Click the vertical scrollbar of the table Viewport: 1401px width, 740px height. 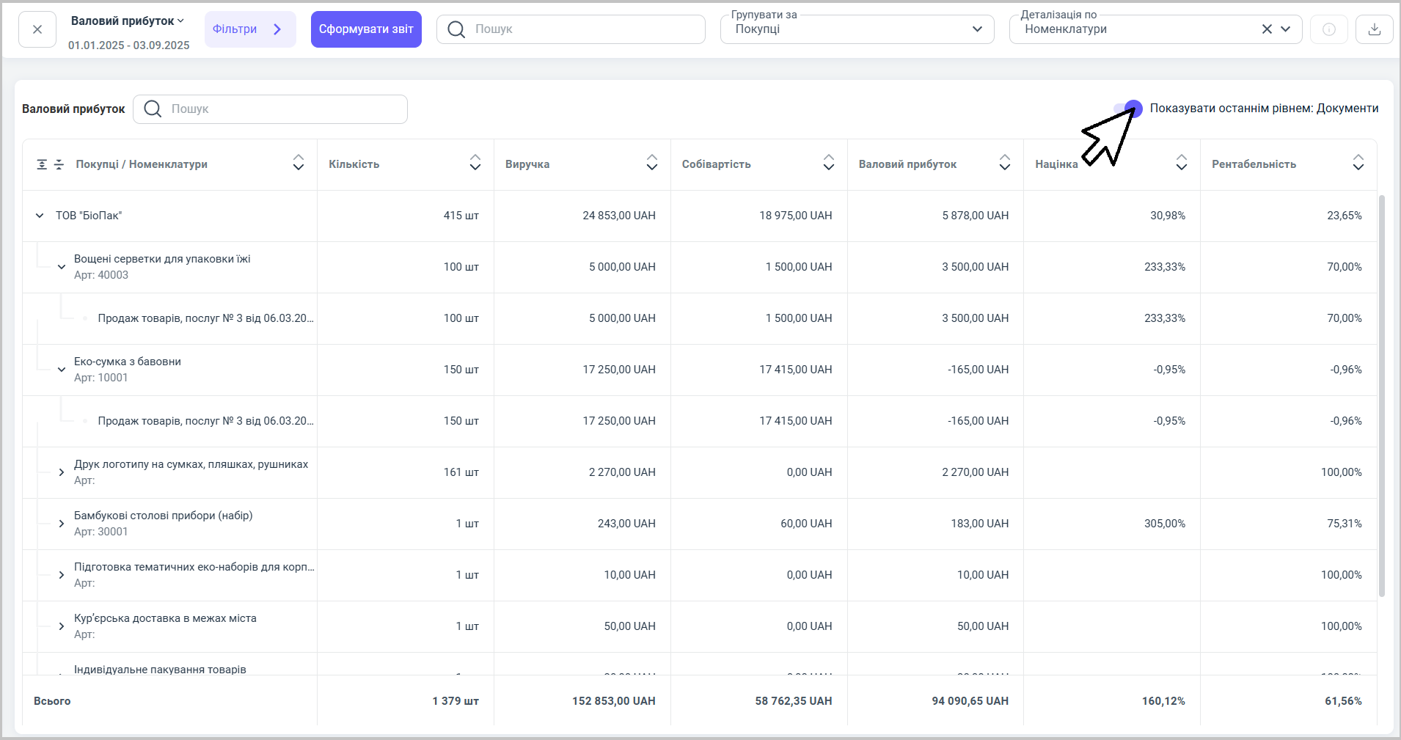(x=1381, y=396)
